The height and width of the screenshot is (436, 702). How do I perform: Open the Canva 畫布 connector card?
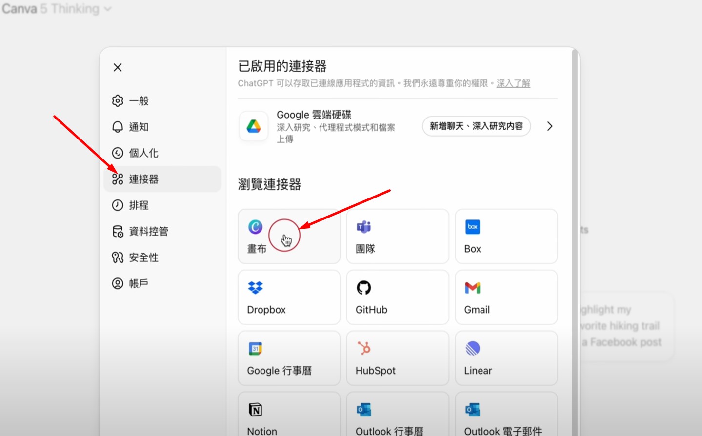289,237
